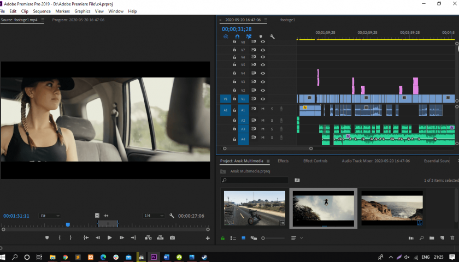Toggle lock on track V4
This screenshot has height=262, width=459.
(234, 73)
